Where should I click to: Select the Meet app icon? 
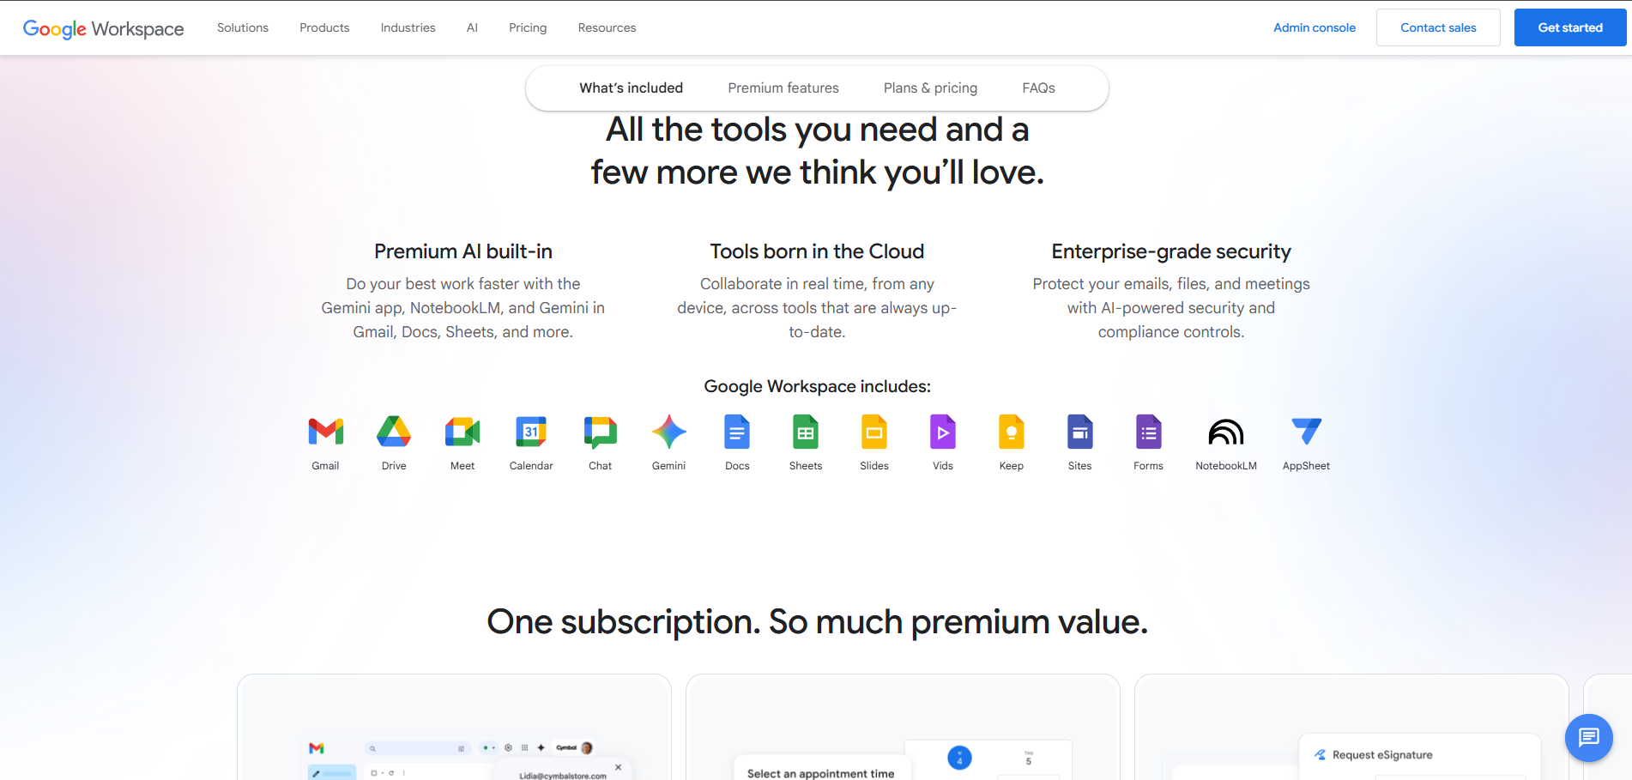tap(462, 432)
